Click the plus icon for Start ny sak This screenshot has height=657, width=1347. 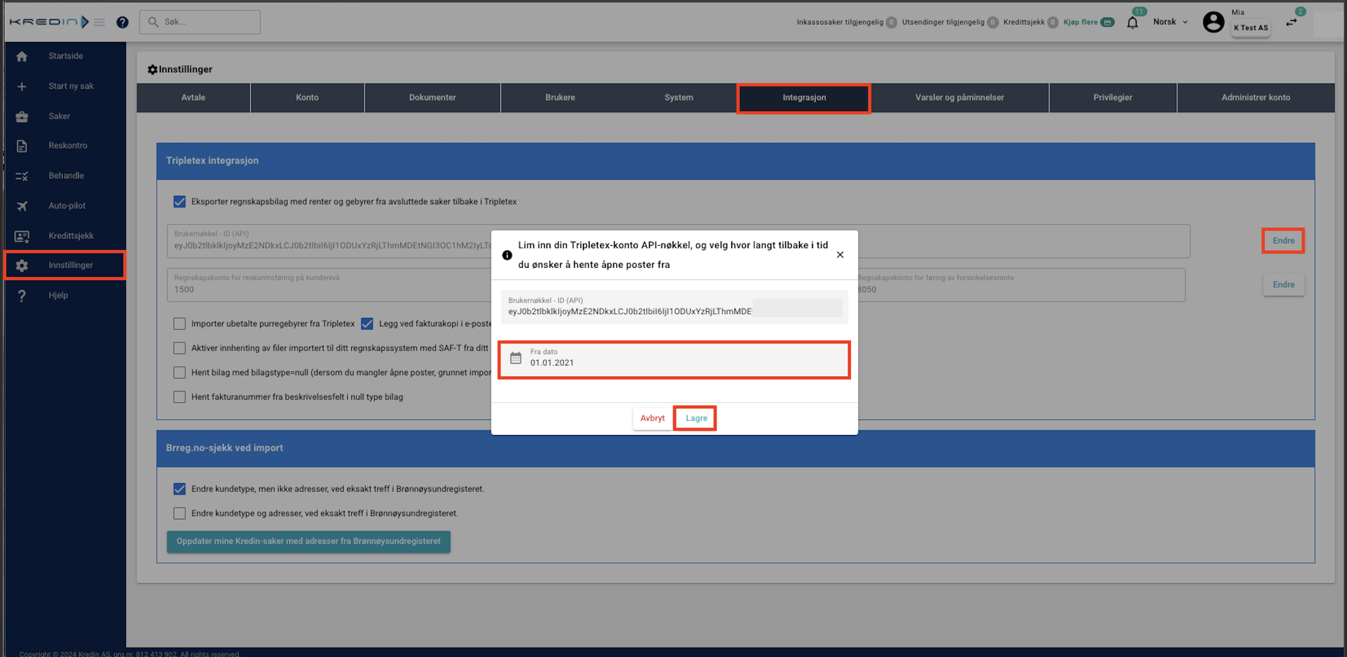pos(21,86)
